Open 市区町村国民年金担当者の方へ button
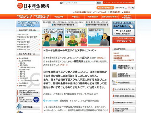Image resolution: width=151 pixels, height=113 pixels. pyautogui.click(x=124, y=110)
